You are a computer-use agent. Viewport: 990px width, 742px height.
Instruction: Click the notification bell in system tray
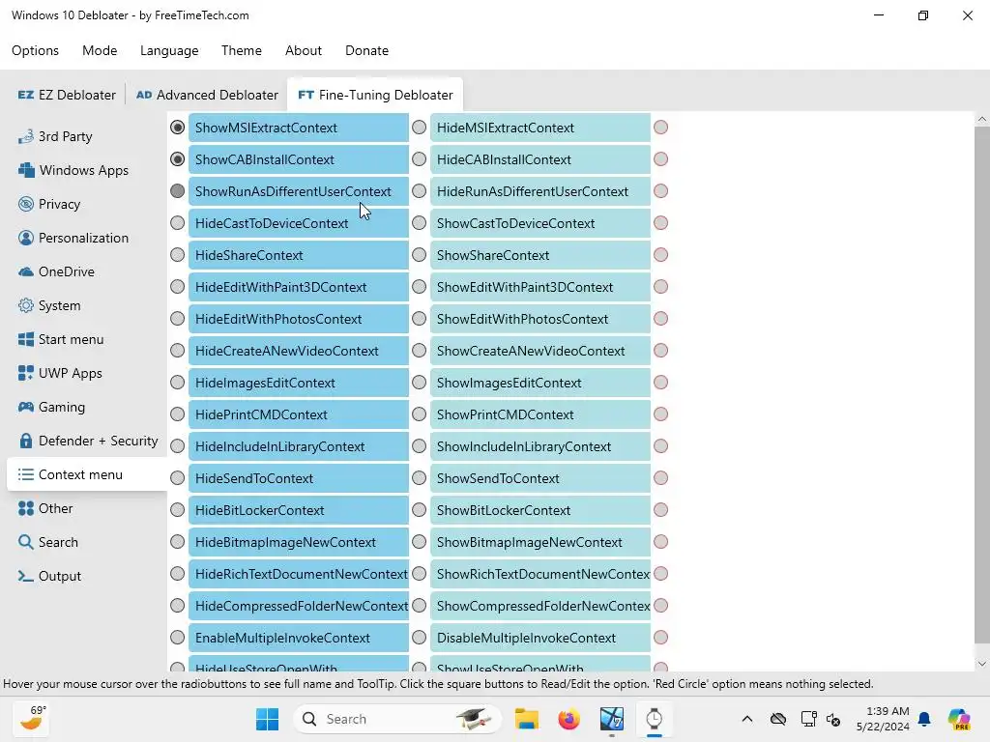pyautogui.click(x=924, y=719)
